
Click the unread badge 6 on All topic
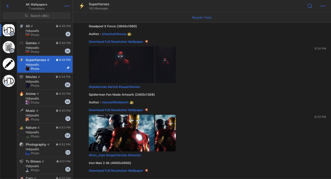pyautogui.click(x=68, y=34)
